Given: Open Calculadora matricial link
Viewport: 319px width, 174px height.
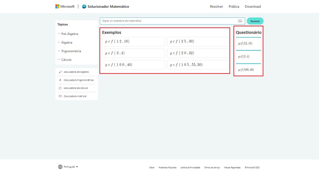Looking at the screenshot, I should coord(75,96).
